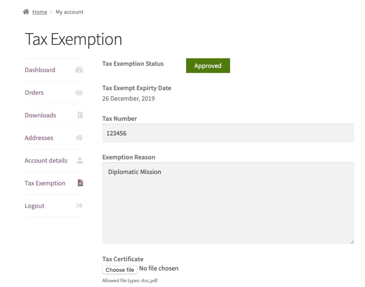
Task: Click the Account details user icon
Action: 80,160
